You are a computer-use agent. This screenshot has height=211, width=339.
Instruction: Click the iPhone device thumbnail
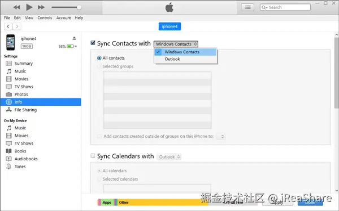coord(10,42)
